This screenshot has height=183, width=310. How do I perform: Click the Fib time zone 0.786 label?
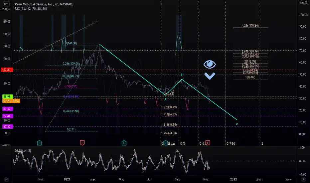[231, 144]
